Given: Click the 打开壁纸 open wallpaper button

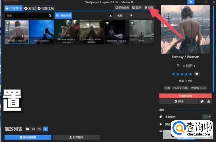Looking at the screenshot, I should tap(76, 137).
